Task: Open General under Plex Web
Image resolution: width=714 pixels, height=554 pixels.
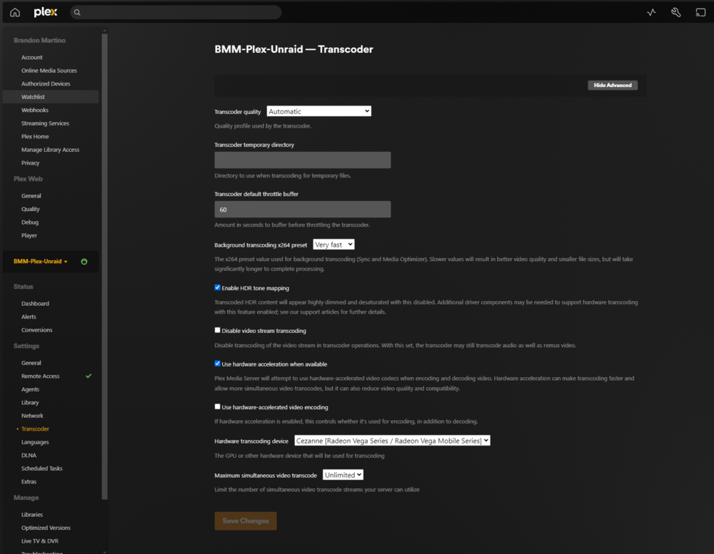Action: [x=31, y=196]
